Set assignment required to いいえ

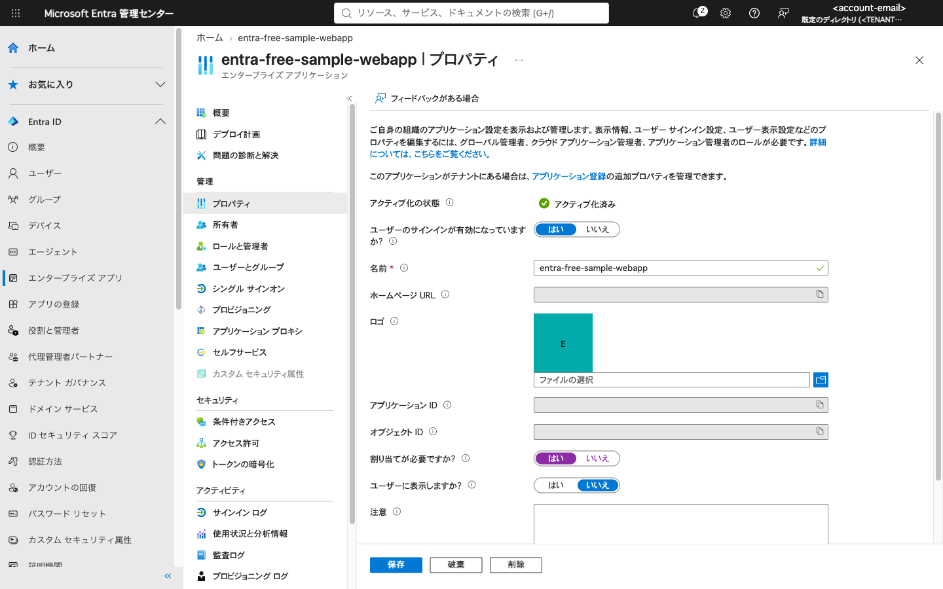[597, 459]
